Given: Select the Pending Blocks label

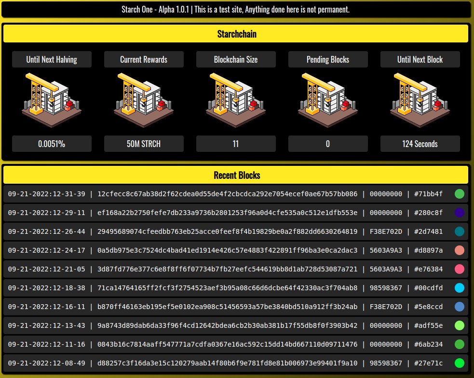Looking at the screenshot, I should click(x=328, y=59).
